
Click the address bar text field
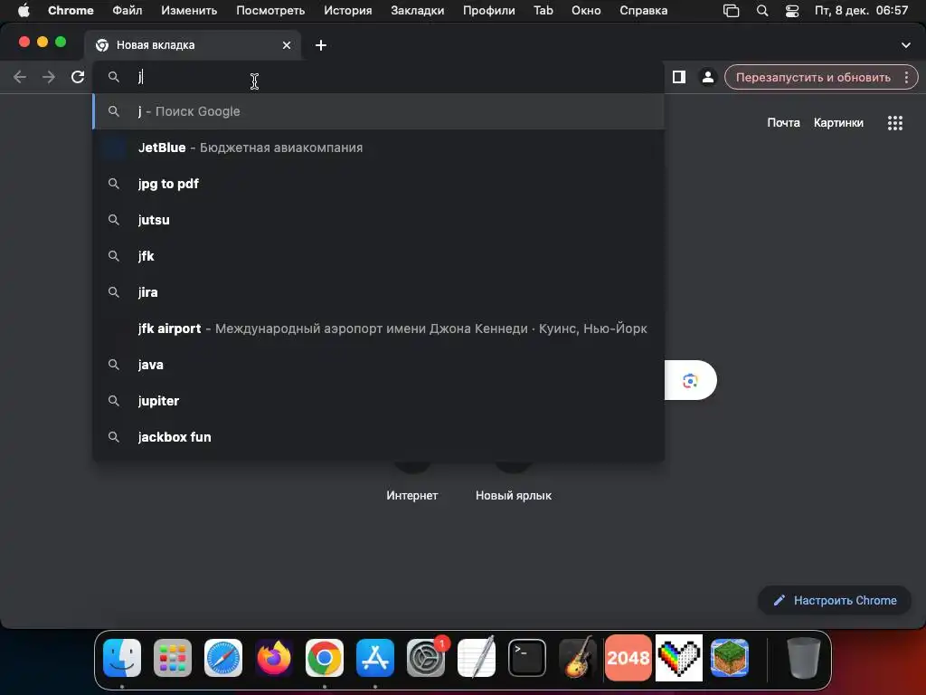pos(378,77)
